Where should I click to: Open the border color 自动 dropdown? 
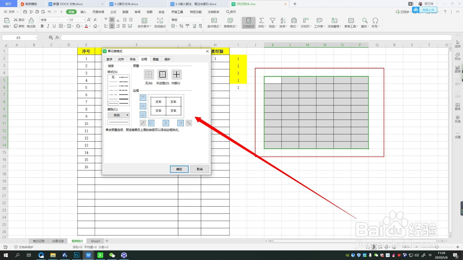click(x=119, y=115)
